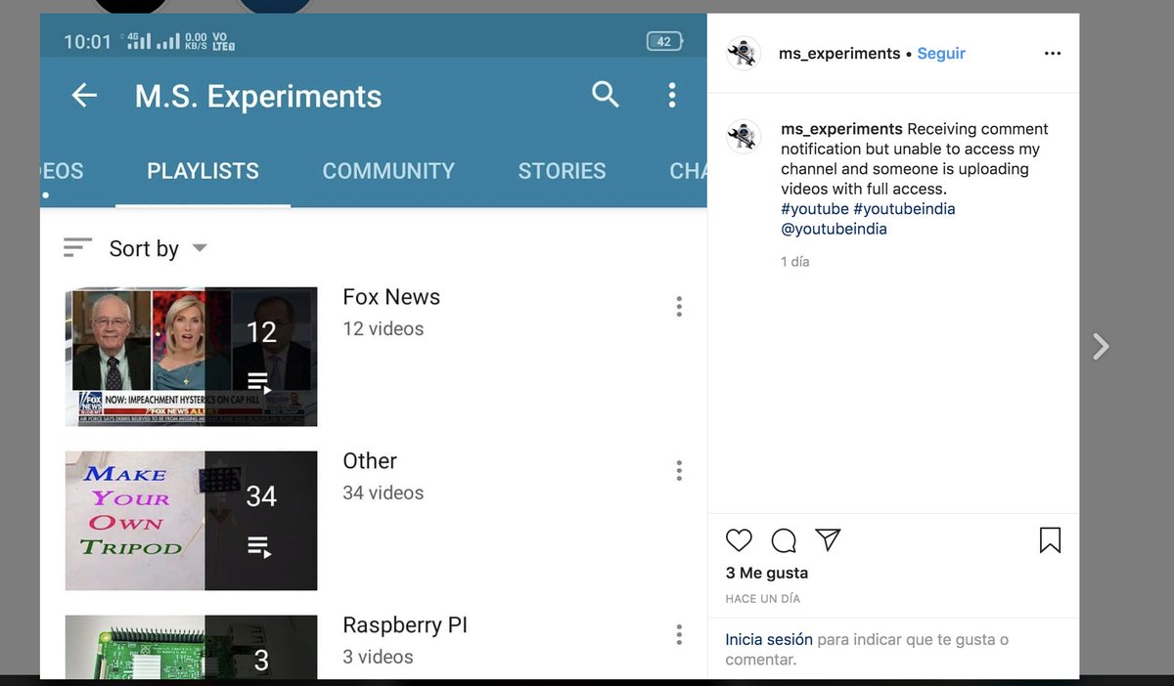Open the Raspberry PI playlist thumbnail
The height and width of the screenshot is (686, 1174).
click(x=192, y=647)
